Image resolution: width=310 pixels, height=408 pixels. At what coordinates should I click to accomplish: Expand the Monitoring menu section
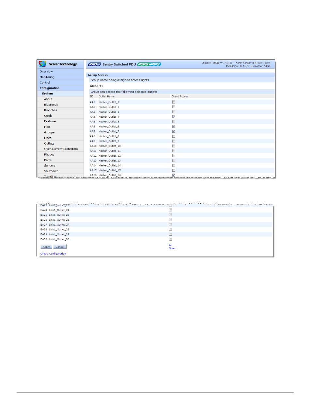[x=47, y=77]
